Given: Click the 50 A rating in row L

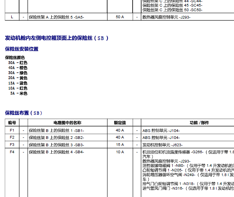Looking at the screenshot, I should tap(120, 17).
